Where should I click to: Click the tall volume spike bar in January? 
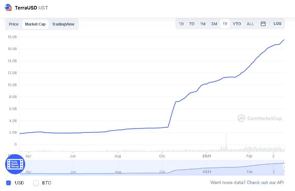(x=226, y=143)
